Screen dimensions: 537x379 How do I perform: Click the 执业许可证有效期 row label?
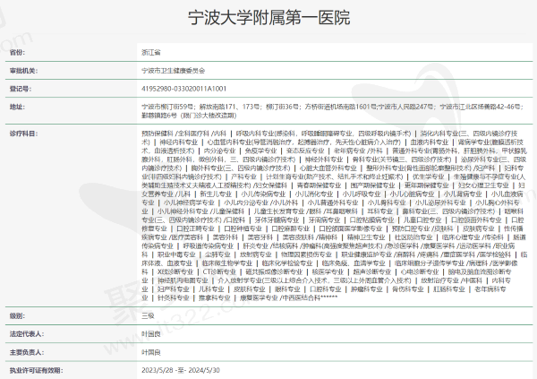click(x=37, y=370)
